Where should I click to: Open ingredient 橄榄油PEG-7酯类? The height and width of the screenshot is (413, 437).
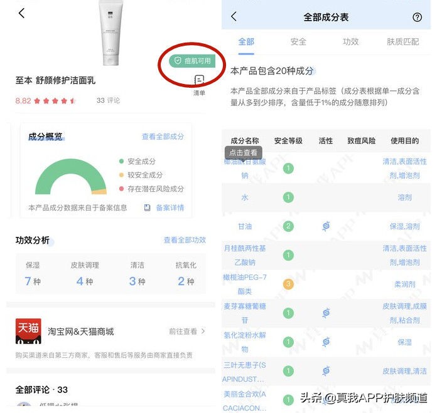click(245, 284)
